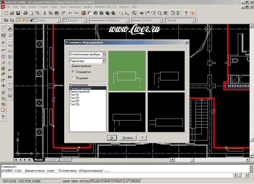
Task: Select the 'По длине' radio button
Action: 73,78
